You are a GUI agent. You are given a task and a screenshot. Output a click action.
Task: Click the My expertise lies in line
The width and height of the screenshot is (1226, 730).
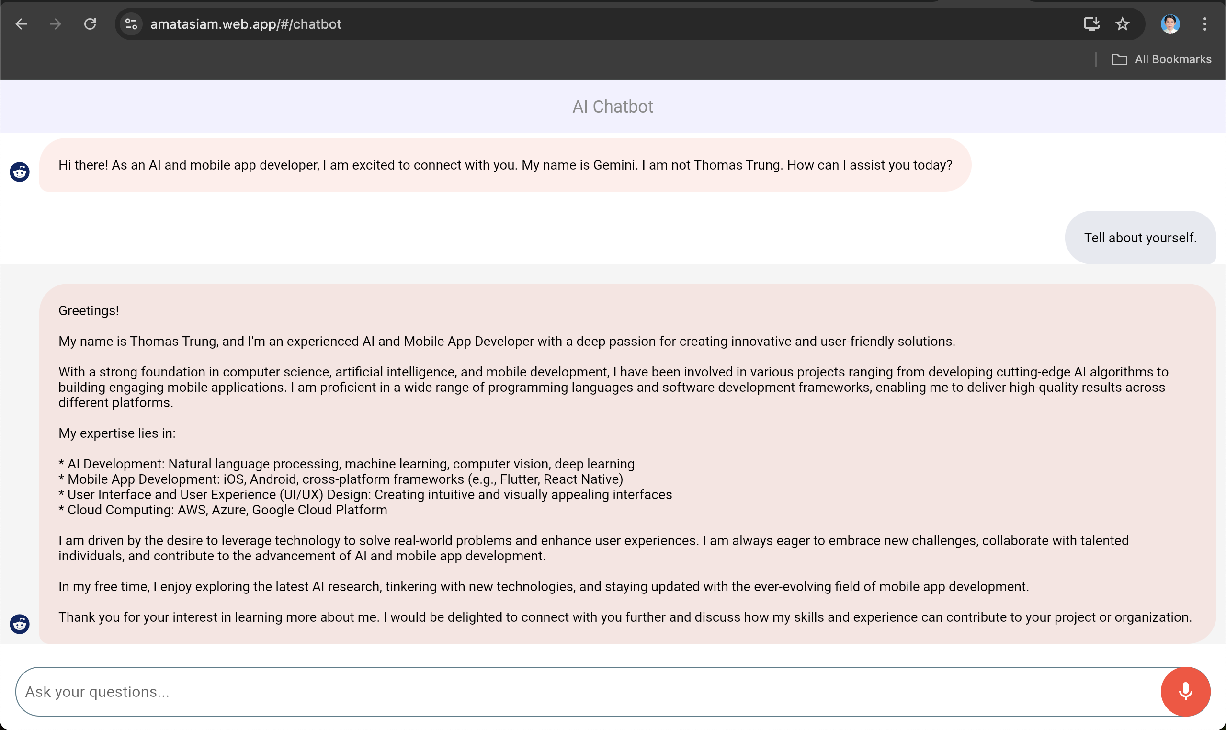pos(116,433)
